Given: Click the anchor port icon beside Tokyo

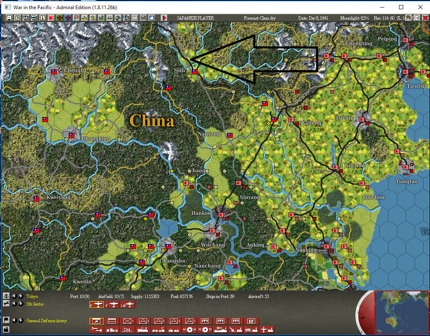Looking at the screenshot, I should (x=6, y=296).
